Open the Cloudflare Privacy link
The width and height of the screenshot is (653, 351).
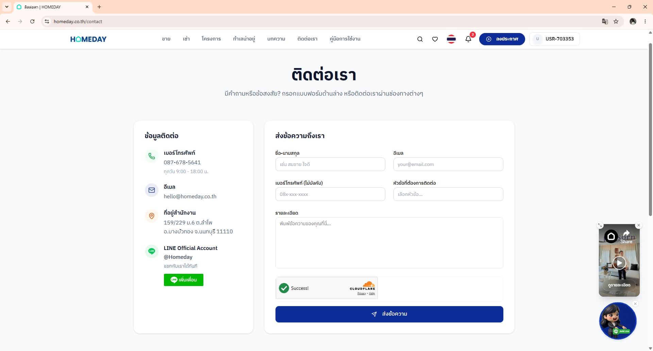point(362,294)
